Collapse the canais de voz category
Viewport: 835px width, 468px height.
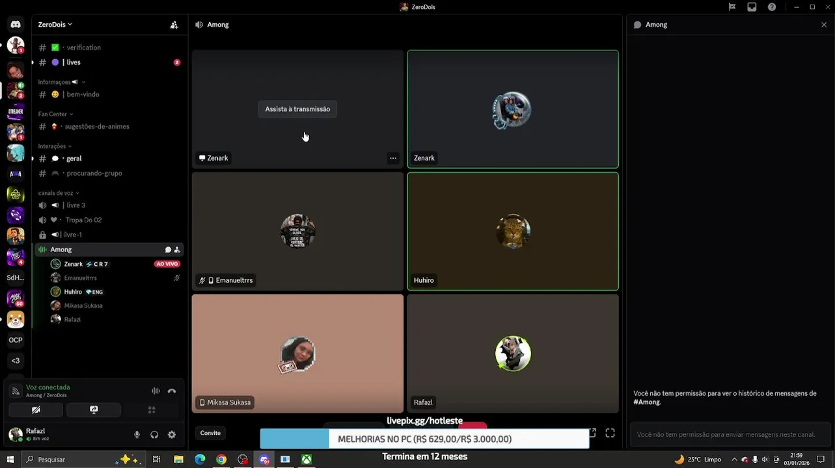click(x=59, y=193)
